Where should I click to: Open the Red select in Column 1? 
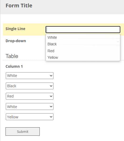point(29,96)
